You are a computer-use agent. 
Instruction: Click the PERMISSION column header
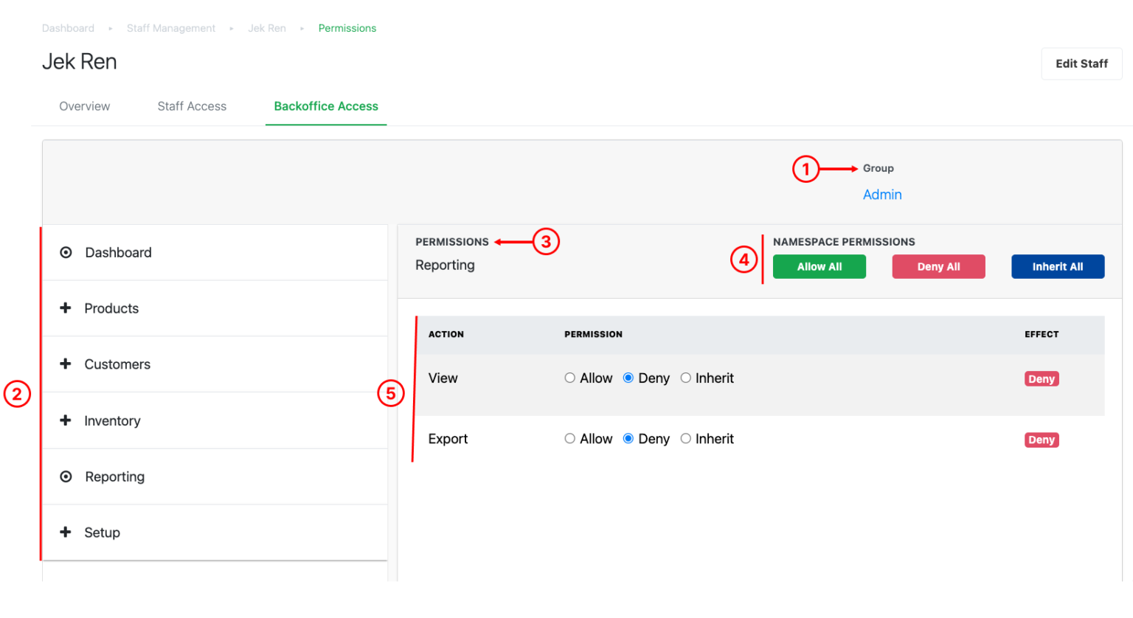coord(593,334)
